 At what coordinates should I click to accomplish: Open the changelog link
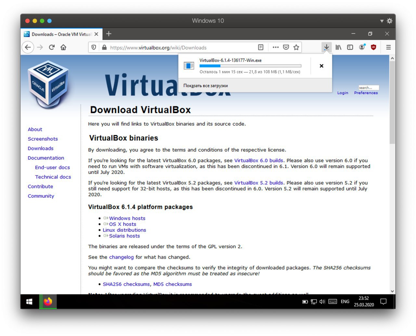(x=121, y=257)
